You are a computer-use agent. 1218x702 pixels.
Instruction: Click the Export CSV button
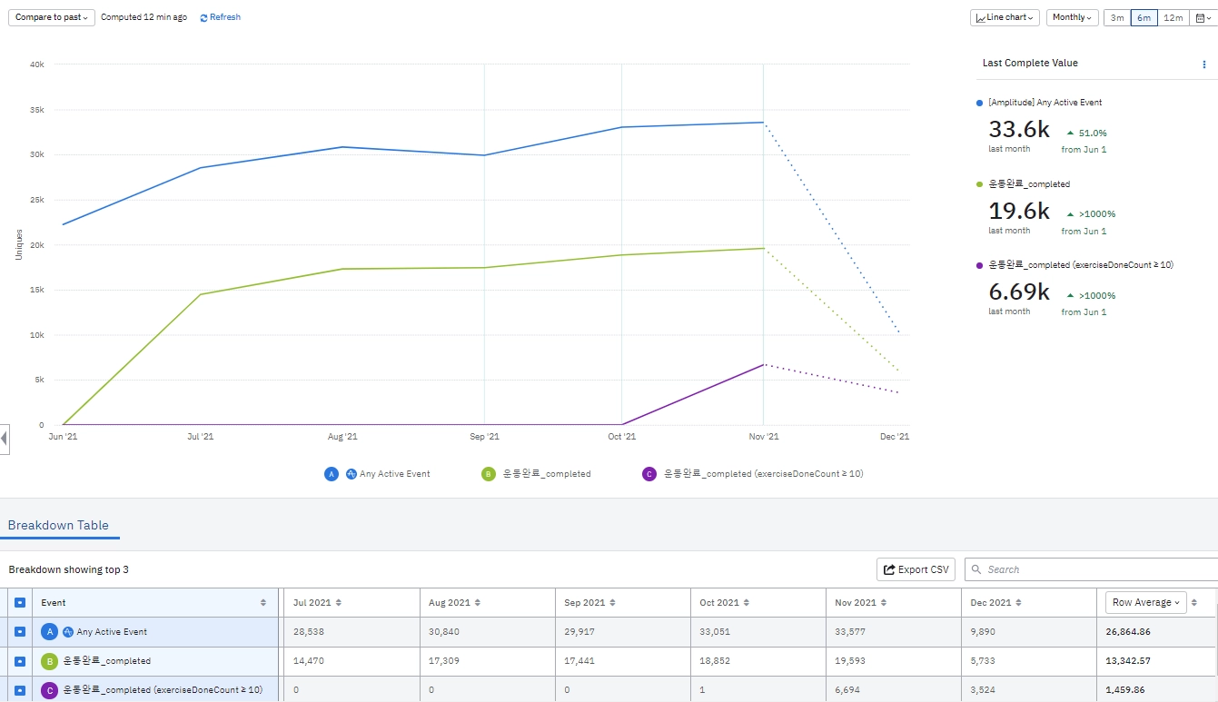916,569
